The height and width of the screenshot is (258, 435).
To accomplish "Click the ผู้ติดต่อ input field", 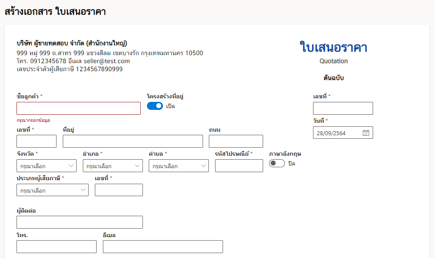I will click(80, 222).
